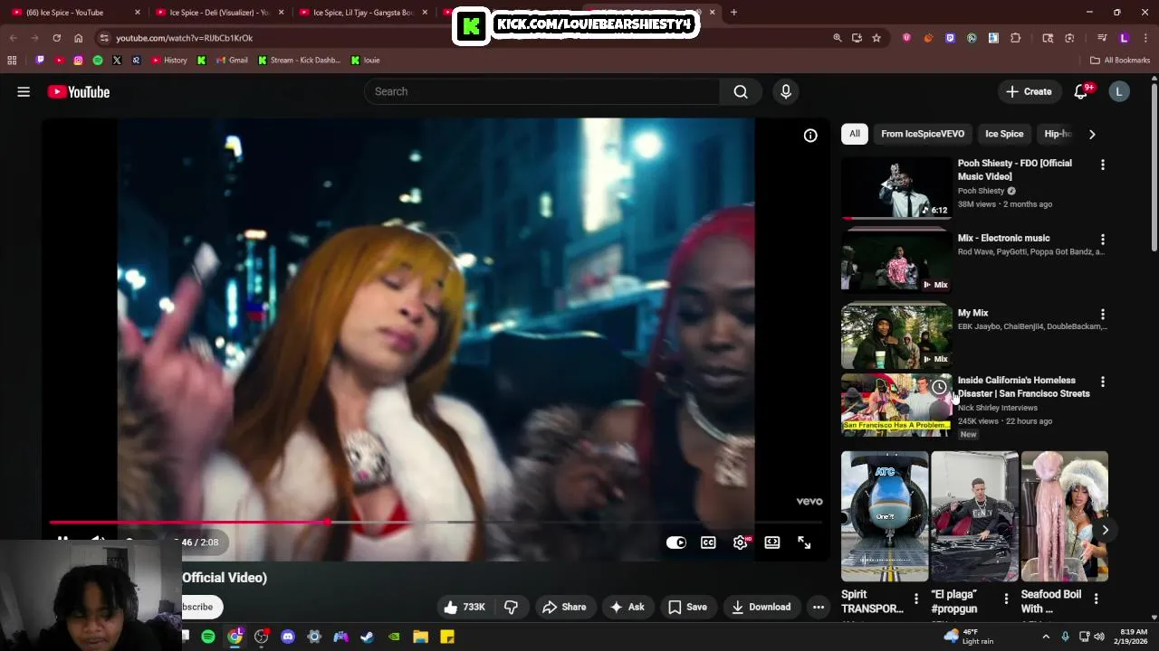Show more filter chips arrow
Image resolution: width=1159 pixels, height=651 pixels.
[x=1092, y=134]
